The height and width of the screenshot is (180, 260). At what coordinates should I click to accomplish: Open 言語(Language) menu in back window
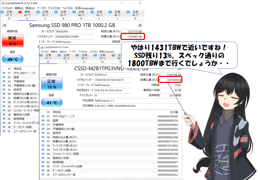pos(84,8)
